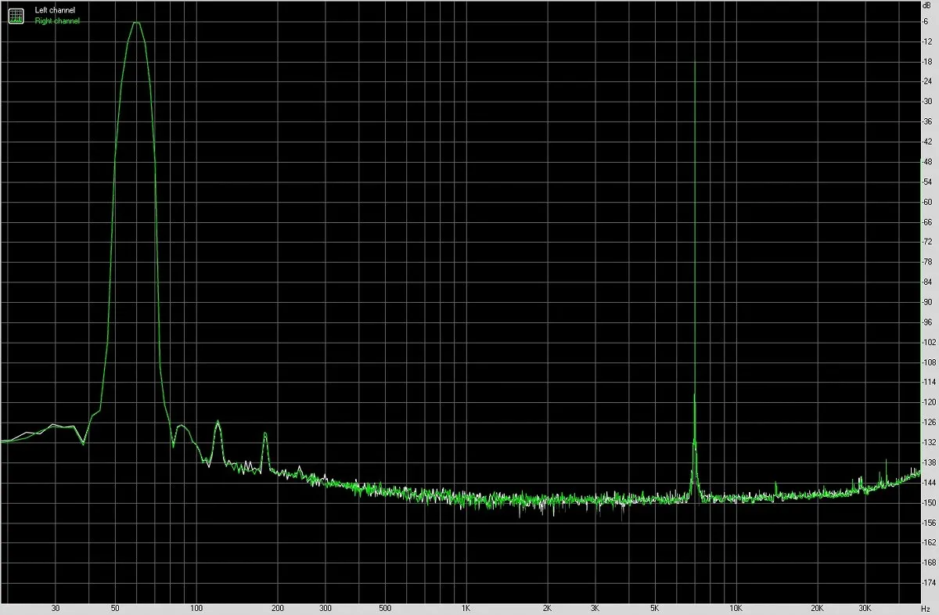Click the -48 dB scale label
Viewport: 939px width, 615px height.
pyautogui.click(x=928, y=161)
